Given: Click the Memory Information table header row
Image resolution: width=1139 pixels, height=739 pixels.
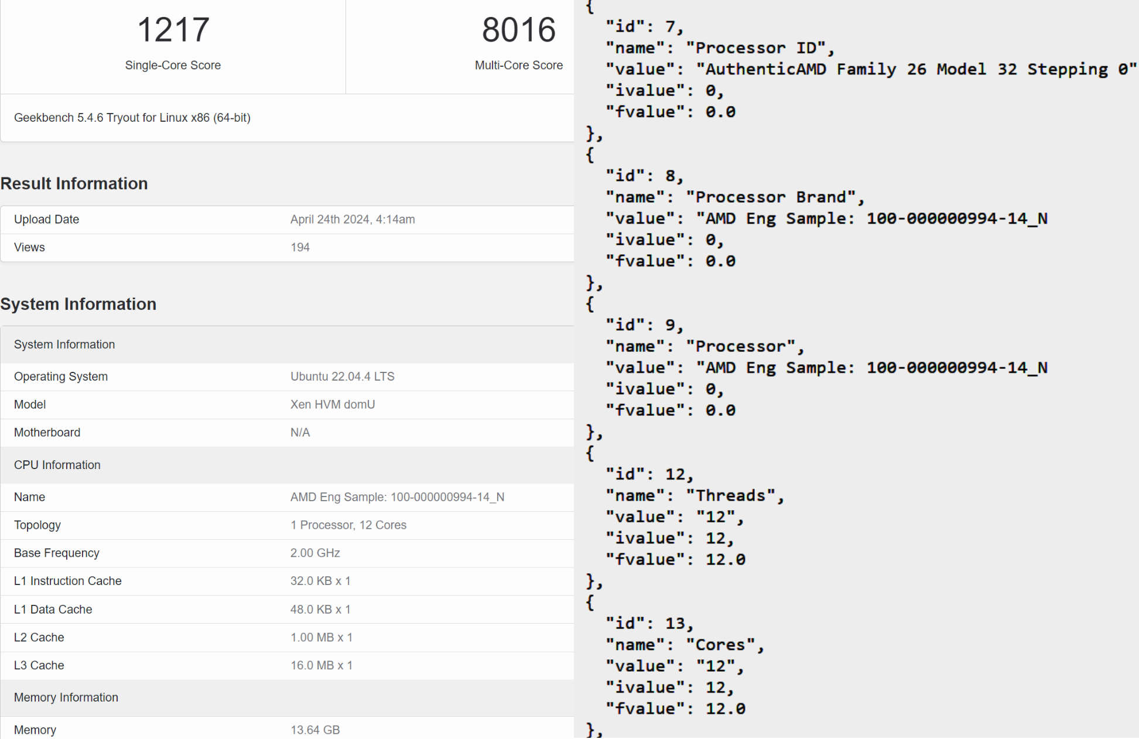Looking at the screenshot, I should (66, 697).
